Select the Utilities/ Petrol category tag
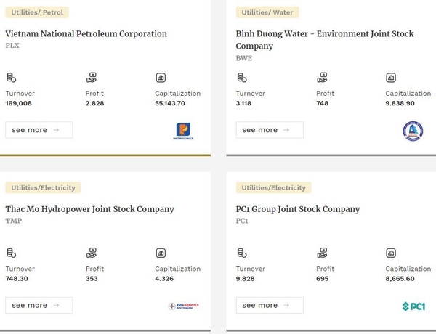This screenshot has width=436, height=334. 37,12
